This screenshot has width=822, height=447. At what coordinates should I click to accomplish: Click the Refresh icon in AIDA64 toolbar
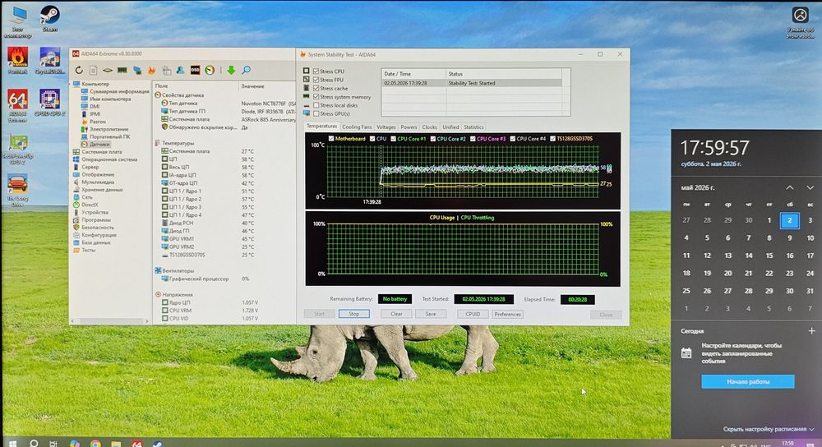pyautogui.click(x=79, y=70)
